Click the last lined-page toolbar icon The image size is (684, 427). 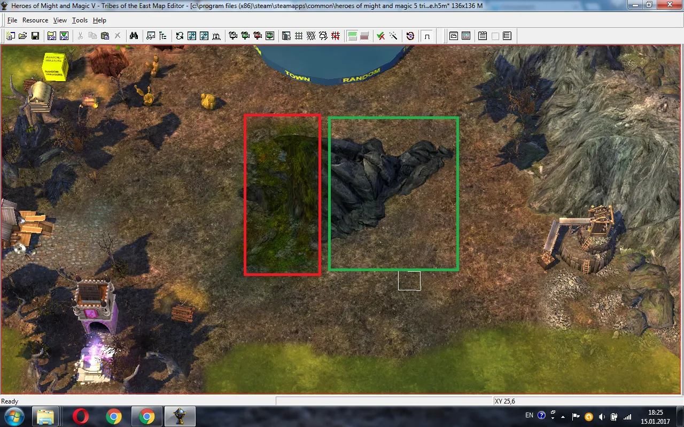click(507, 36)
